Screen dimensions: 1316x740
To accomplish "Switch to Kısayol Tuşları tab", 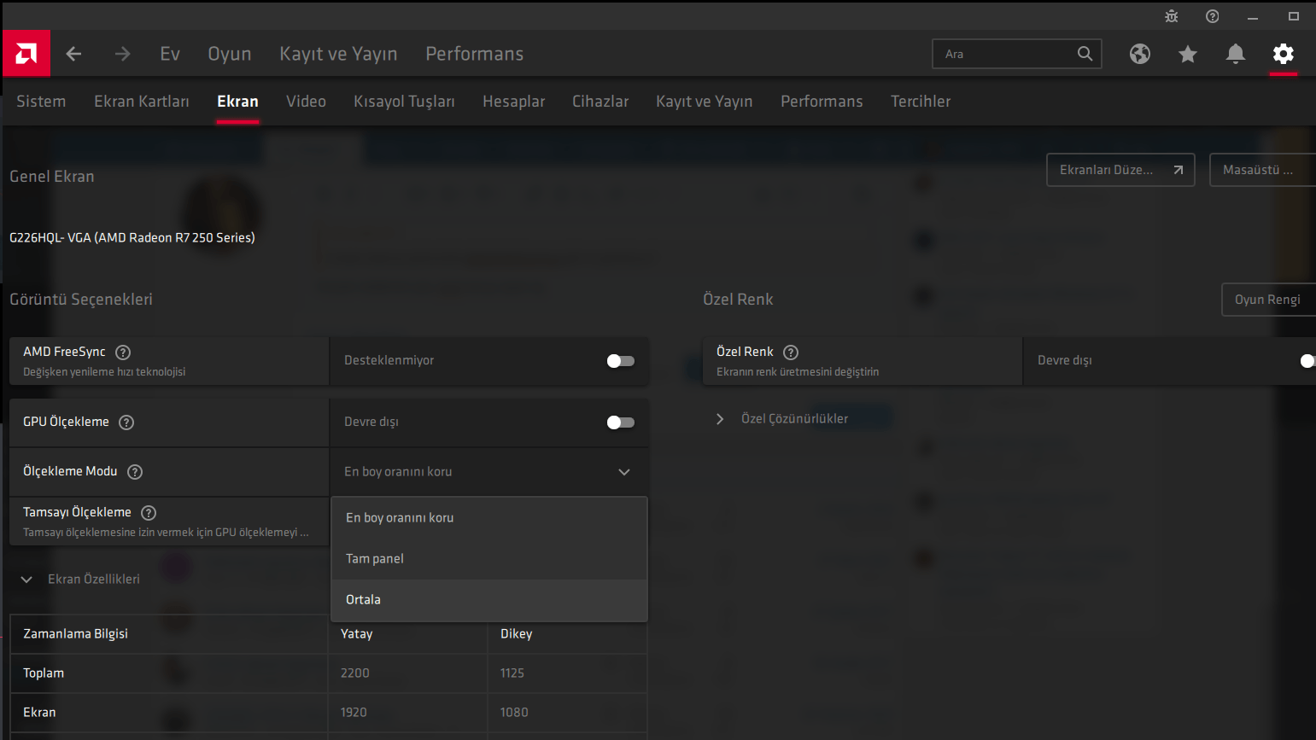I will coord(404,102).
